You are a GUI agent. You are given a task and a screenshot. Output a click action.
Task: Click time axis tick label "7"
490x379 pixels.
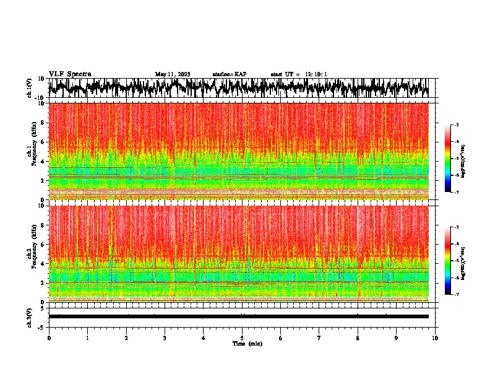click(319, 338)
